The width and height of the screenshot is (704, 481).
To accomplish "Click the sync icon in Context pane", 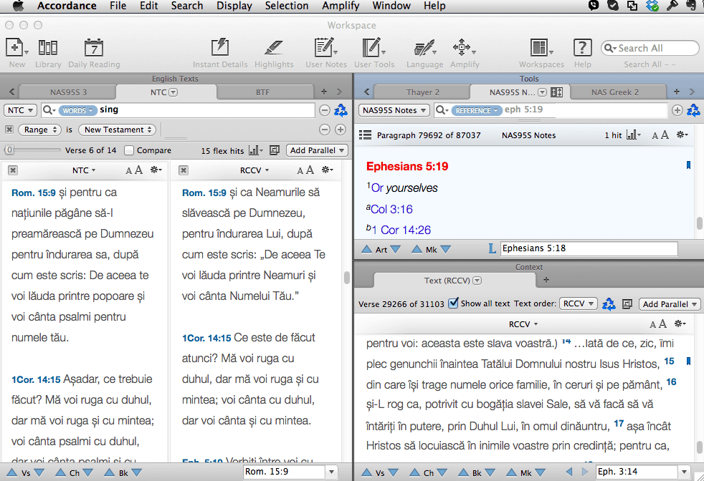I will pos(609,304).
